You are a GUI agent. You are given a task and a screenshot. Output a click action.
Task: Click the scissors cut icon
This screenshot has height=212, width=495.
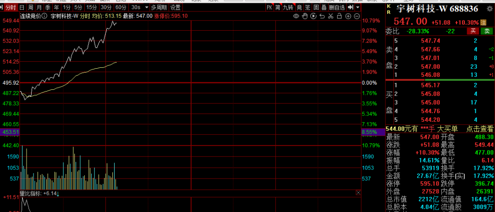coord(331,16)
